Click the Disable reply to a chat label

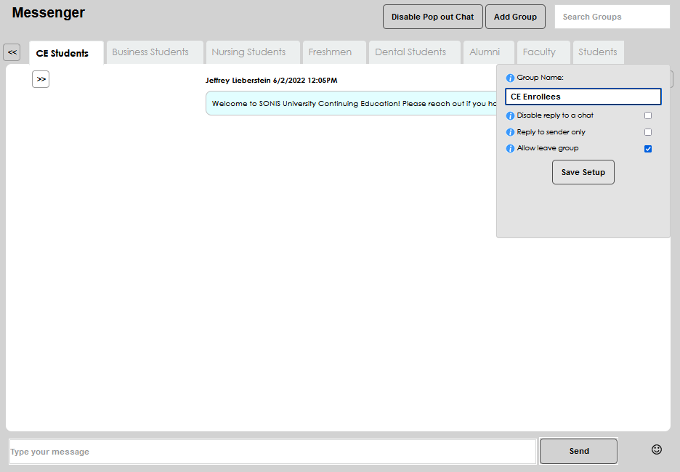tap(555, 115)
